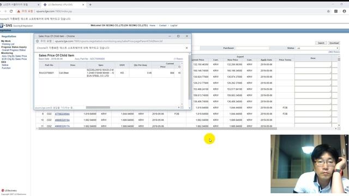Click the Apply Date column header
The width and height of the screenshot is (349, 196).
point(266,60)
